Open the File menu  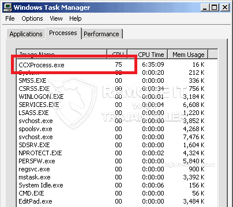(x=10, y=18)
